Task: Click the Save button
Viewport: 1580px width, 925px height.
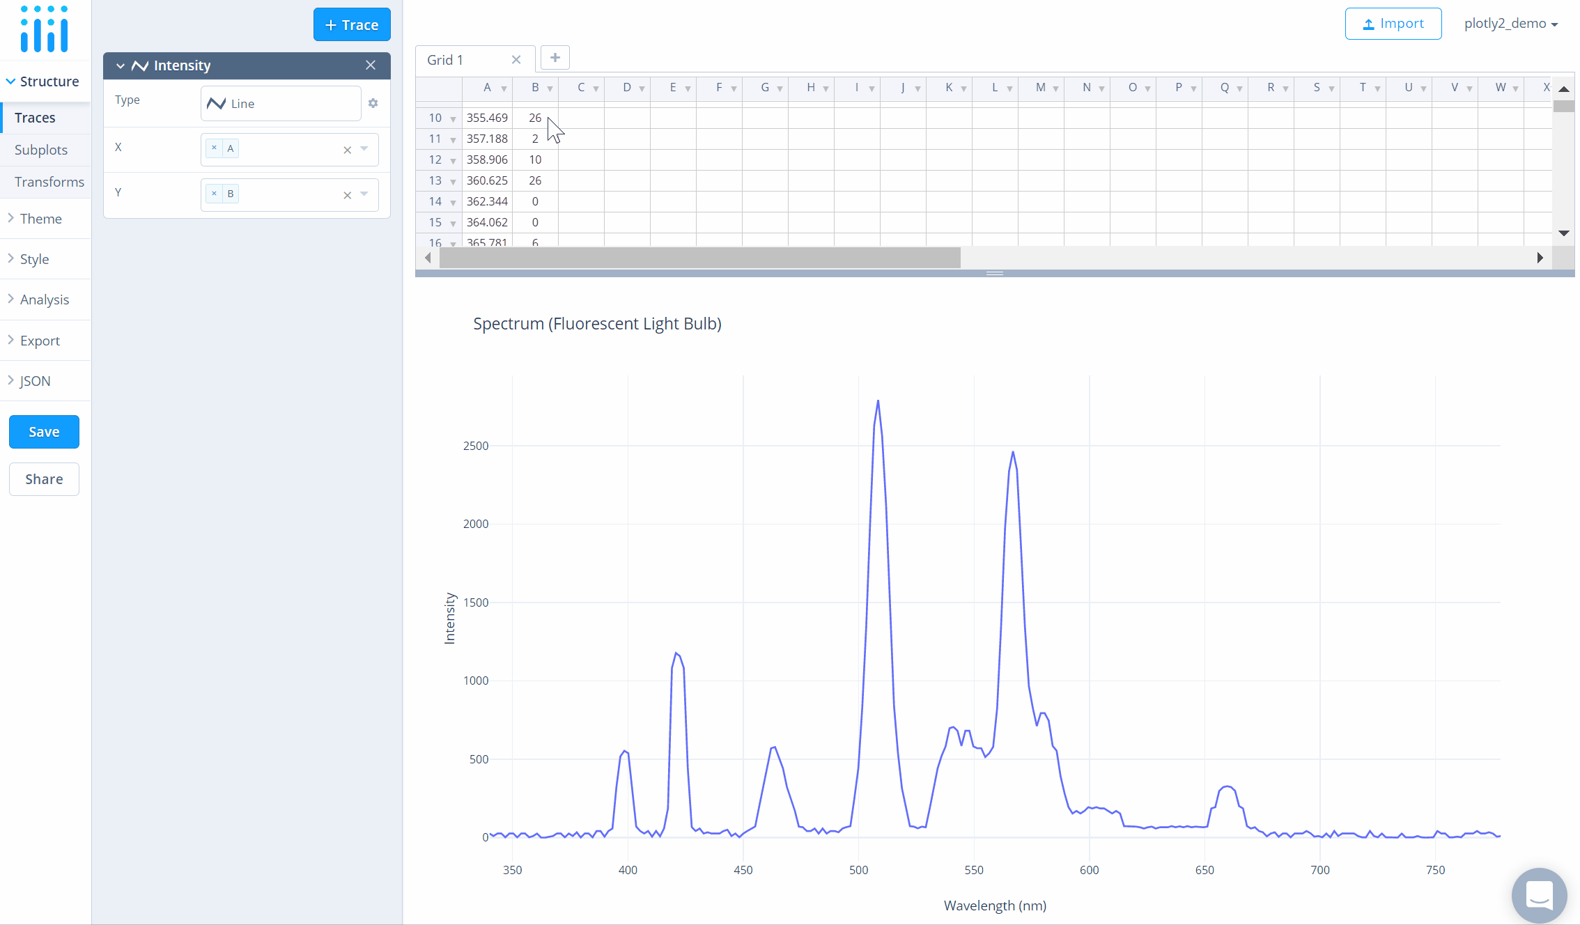Action: (44, 432)
